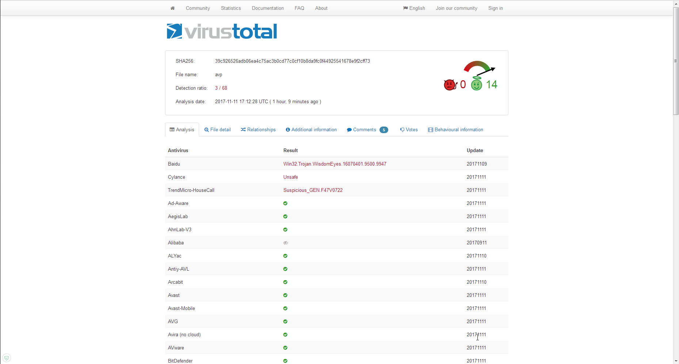Image resolution: width=679 pixels, height=364 pixels.
Task: Click the harmless vote count 14
Action: point(492,85)
